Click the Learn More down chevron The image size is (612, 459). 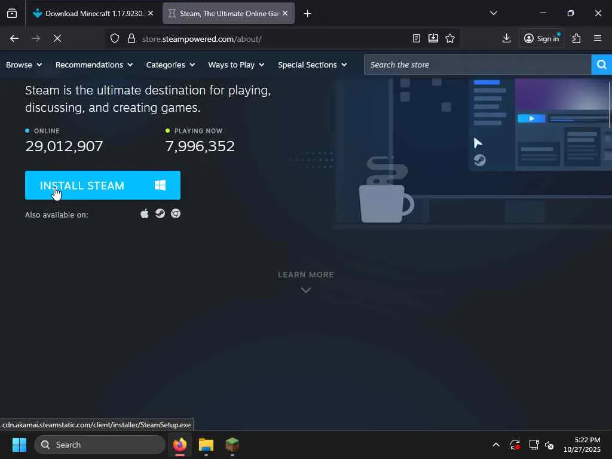point(306,290)
